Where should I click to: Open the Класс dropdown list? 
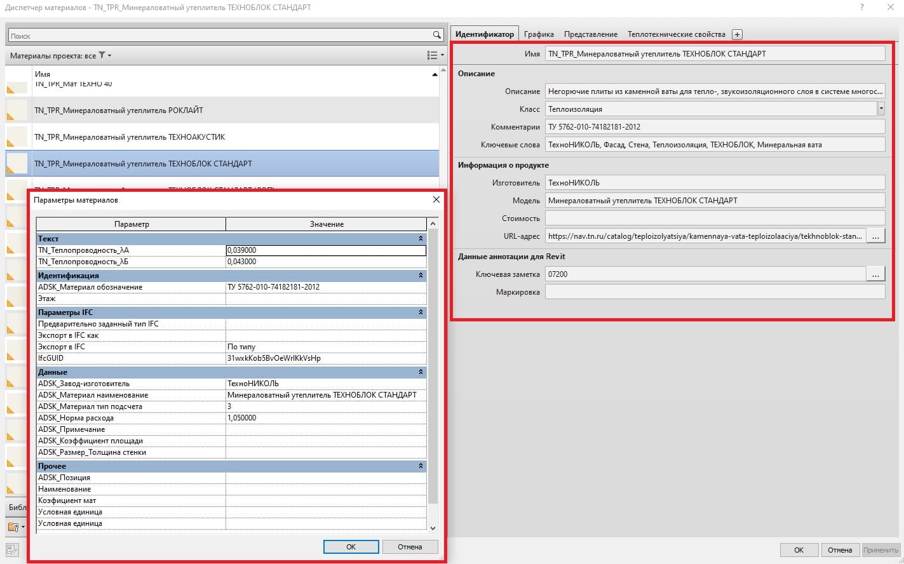pyautogui.click(x=880, y=109)
